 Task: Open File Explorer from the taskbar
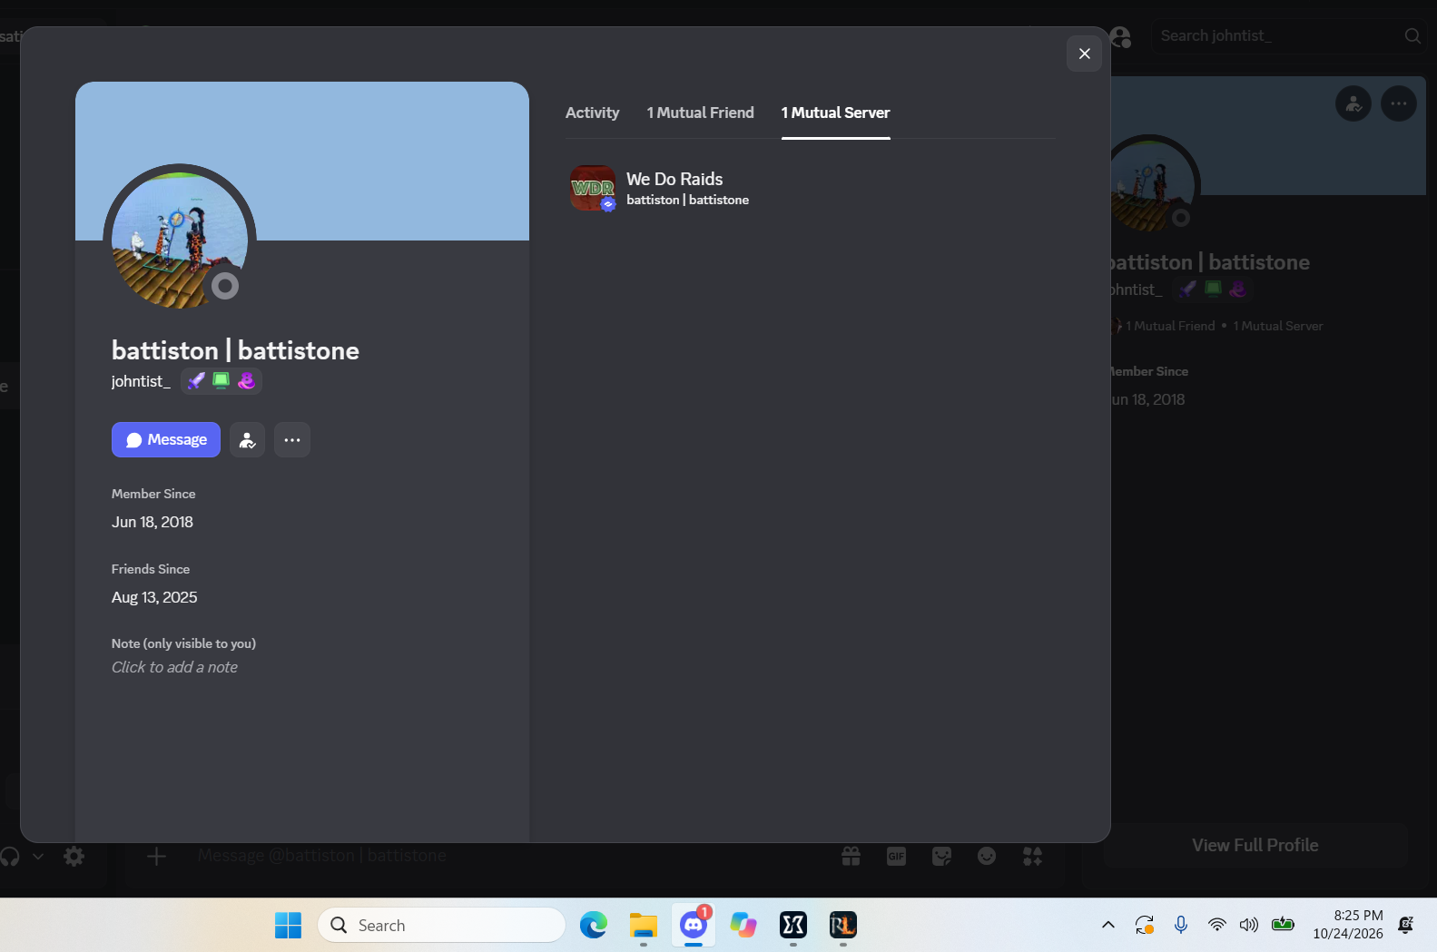(x=644, y=925)
